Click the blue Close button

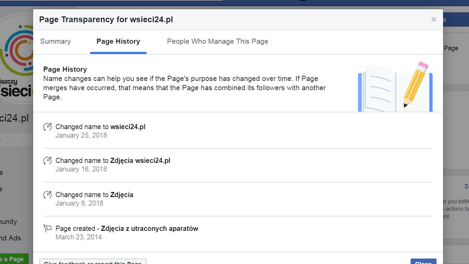point(424,261)
